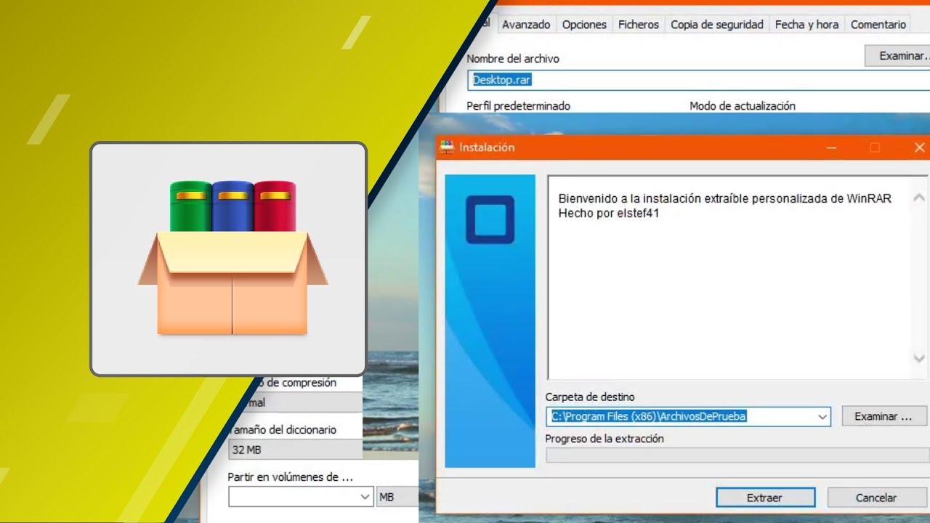Screen dimensions: 930x523
Task: Minimize the Instalación window
Action: click(x=831, y=147)
